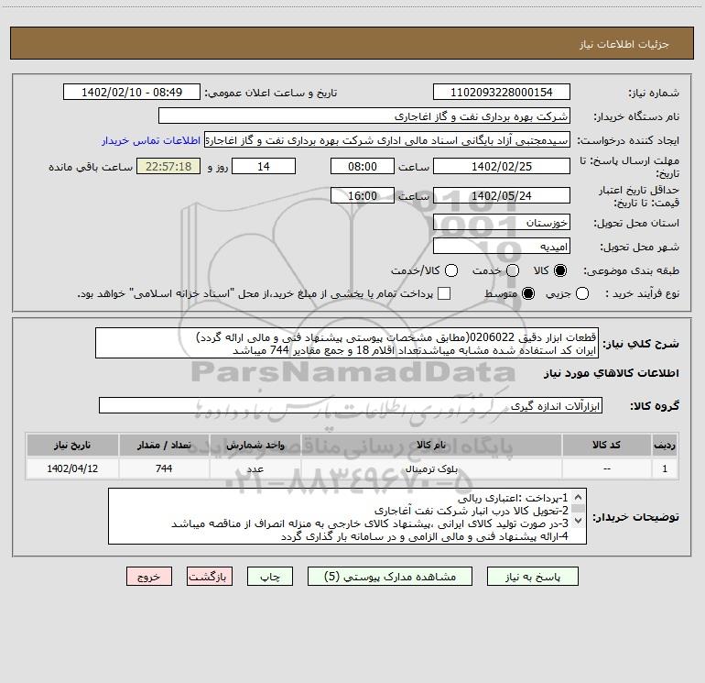Open 'مشاهده مدارک پیوستی (5)' attachments
This screenshot has width=705, height=683.
pyautogui.click(x=390, y=577)
